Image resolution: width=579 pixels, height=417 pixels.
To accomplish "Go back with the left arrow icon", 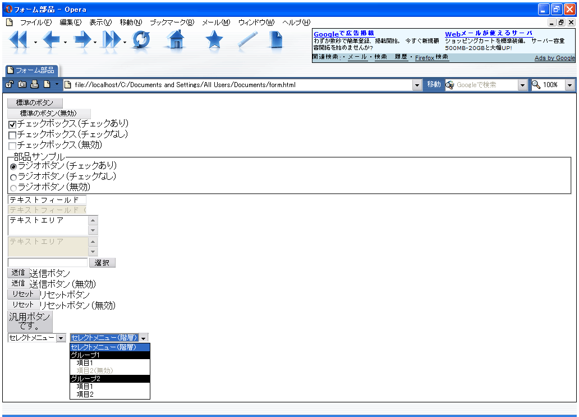I will click(51, 39).
